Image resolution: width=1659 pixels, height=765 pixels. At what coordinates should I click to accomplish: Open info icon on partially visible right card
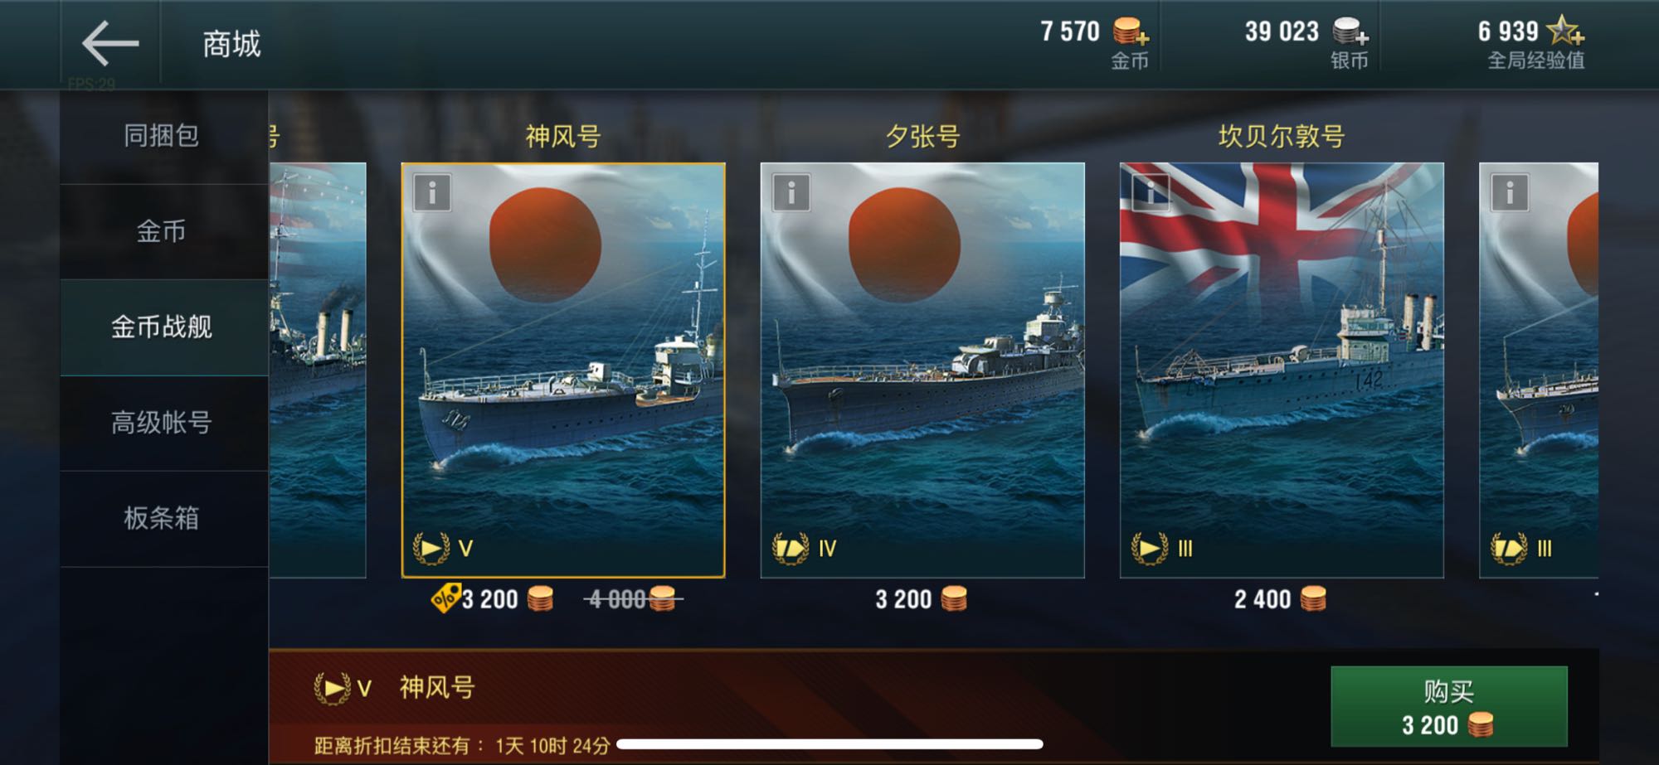tap(1509, 193)
